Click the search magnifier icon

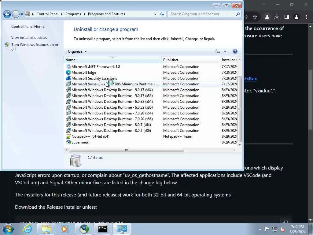click(x=238, y=14)
